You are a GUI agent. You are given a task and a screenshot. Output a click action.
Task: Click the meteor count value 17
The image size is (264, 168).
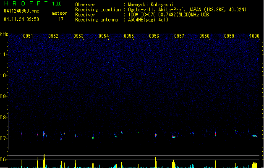[61, 19]
